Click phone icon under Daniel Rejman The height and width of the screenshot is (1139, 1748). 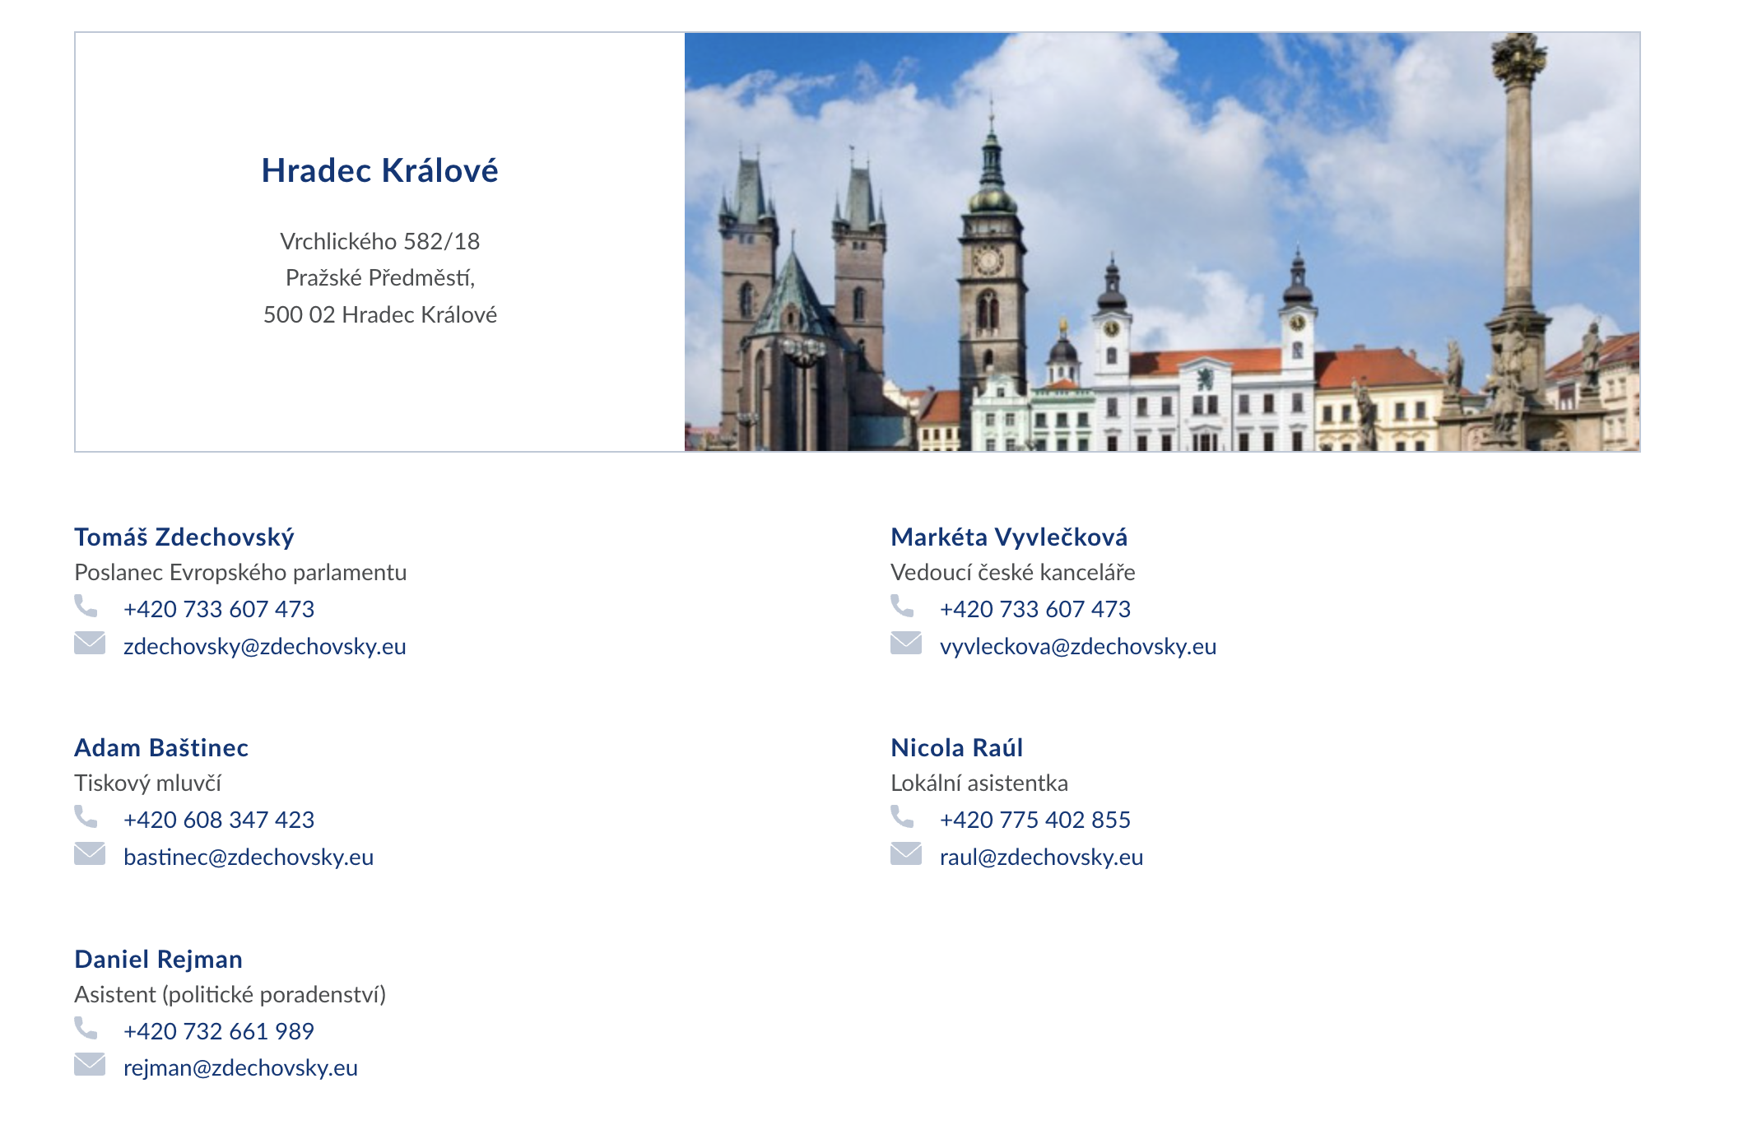pos(86,1028)
